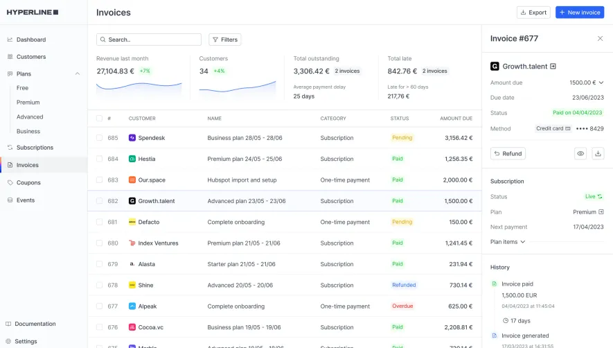The width and height of the screenshot is (613, 348).
Task: Click the Hyperline logo
Action: pyautogui.click(x=33, y=12)
